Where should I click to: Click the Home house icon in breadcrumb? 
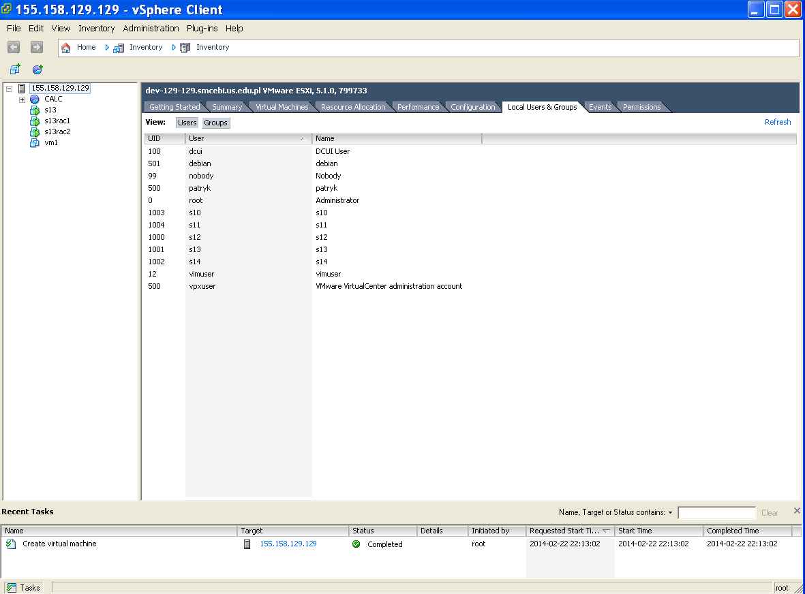coord(65,48)
